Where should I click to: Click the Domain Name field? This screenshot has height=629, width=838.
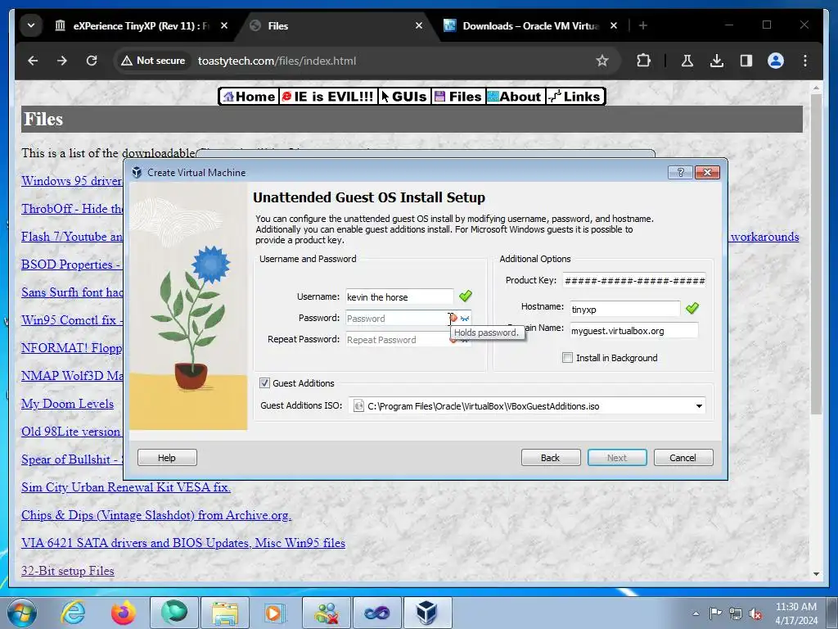coord(634,331)
